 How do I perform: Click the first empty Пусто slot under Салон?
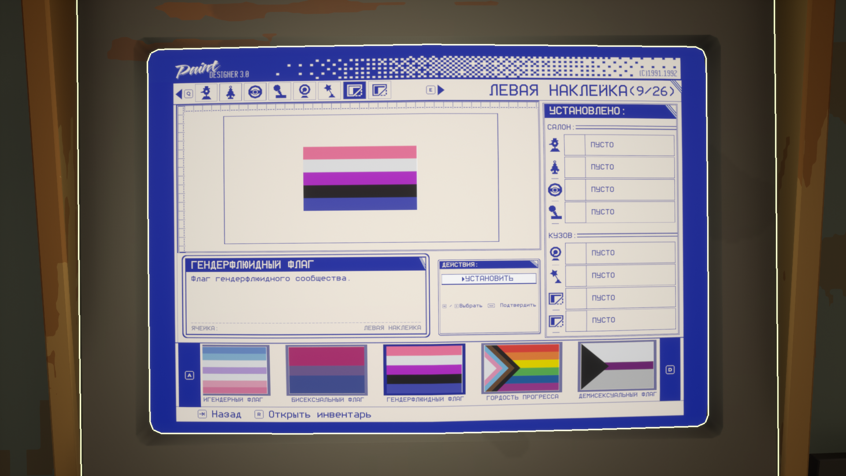[619, 145]
